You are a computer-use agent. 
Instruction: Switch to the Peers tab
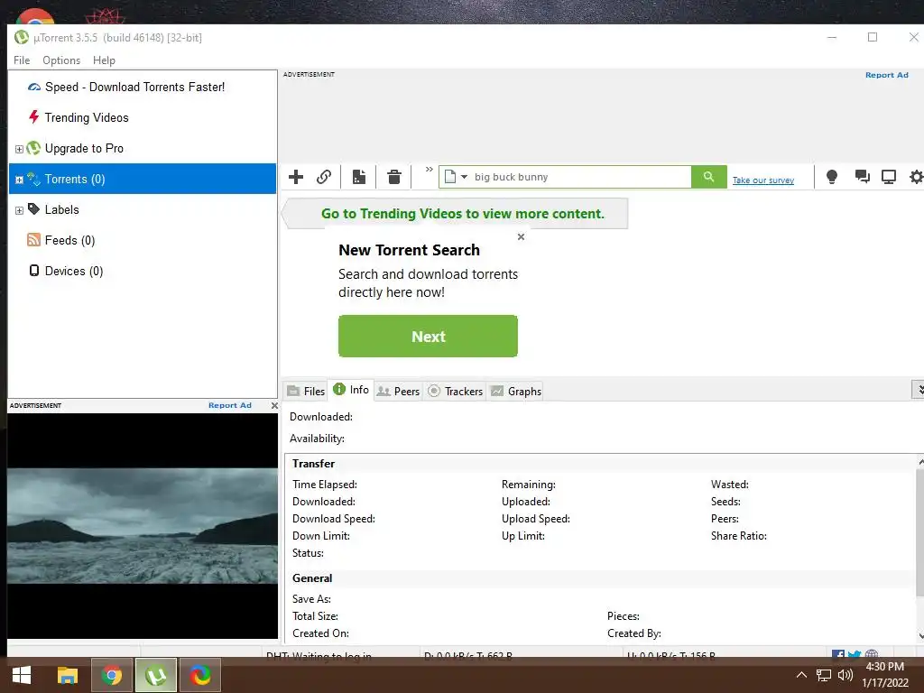click(398, 392)
